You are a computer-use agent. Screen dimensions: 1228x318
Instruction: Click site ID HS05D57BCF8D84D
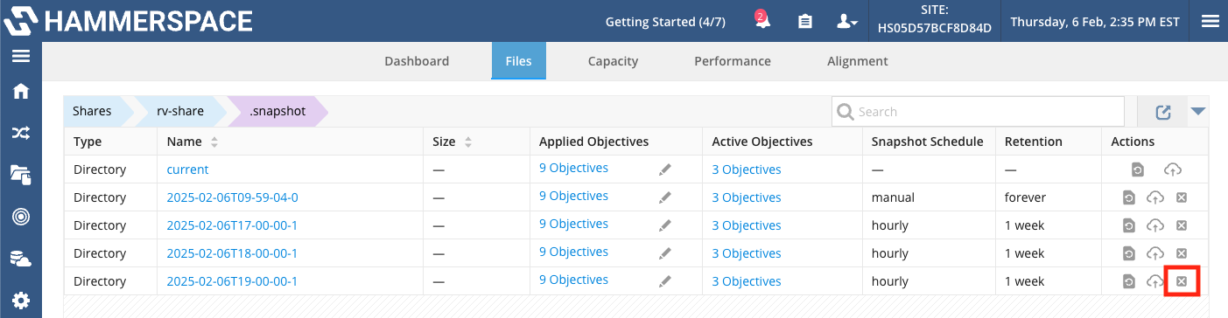(935, 28)
